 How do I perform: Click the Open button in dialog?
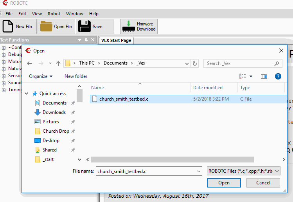click(224, 183)
